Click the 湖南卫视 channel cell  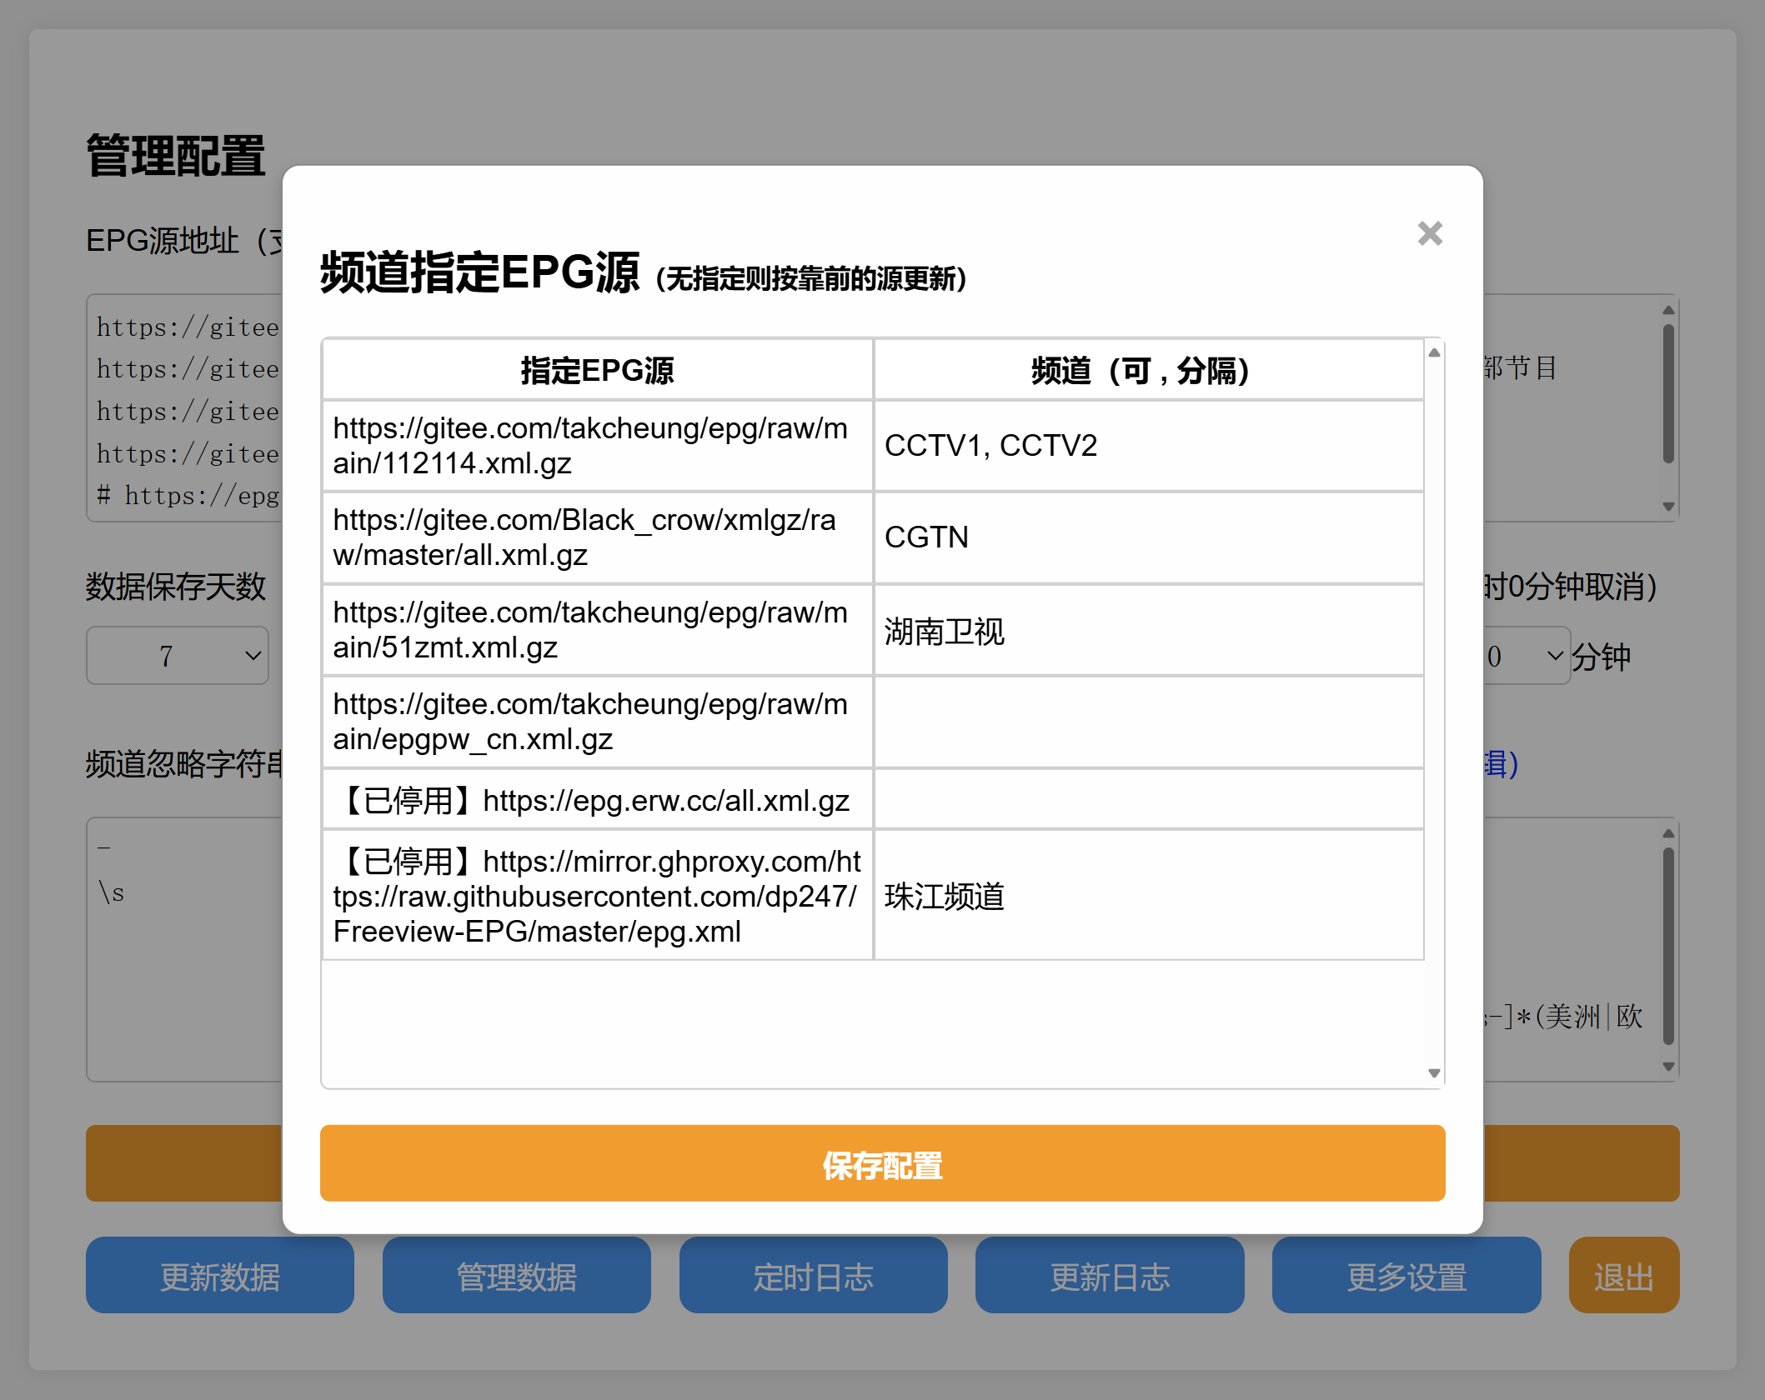pos(1148,630)
